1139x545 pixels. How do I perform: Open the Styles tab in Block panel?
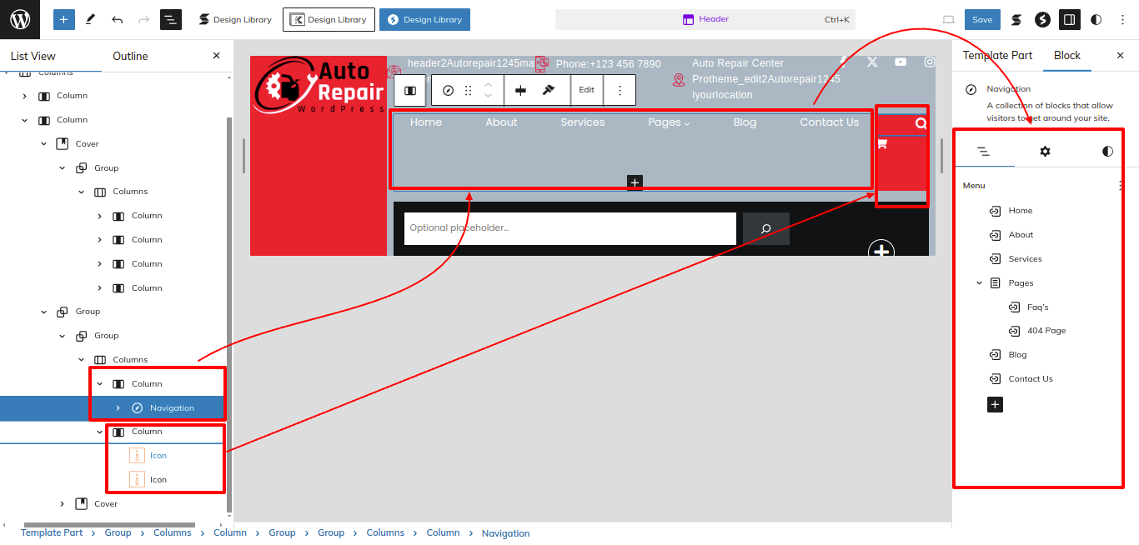(x=1107, y=152)
